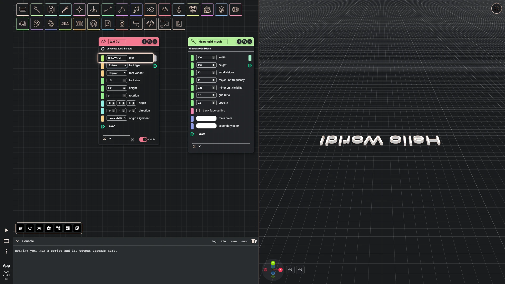505x284 pixels.
Task: Open the CSV file category icon
Action: coord(108,24)
